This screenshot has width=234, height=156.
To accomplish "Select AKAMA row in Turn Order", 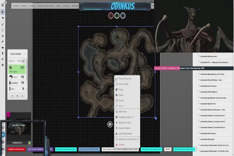I will [x=17, y=83].
